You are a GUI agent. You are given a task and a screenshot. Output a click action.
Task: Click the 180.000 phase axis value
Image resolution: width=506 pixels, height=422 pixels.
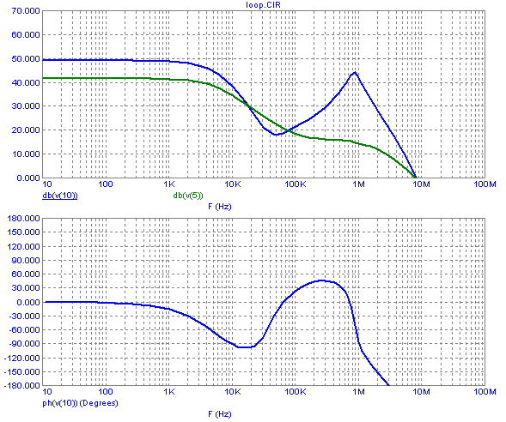click(23, 219)
